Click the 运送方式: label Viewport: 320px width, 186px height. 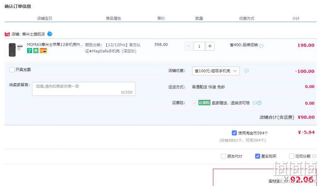(177, 87)
